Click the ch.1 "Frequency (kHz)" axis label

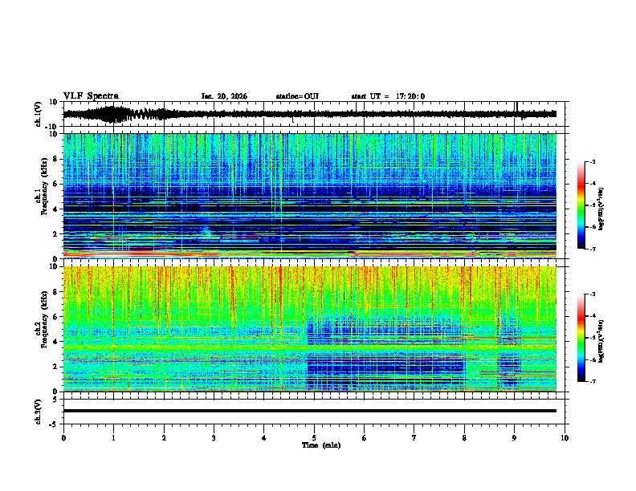[46, 186]
